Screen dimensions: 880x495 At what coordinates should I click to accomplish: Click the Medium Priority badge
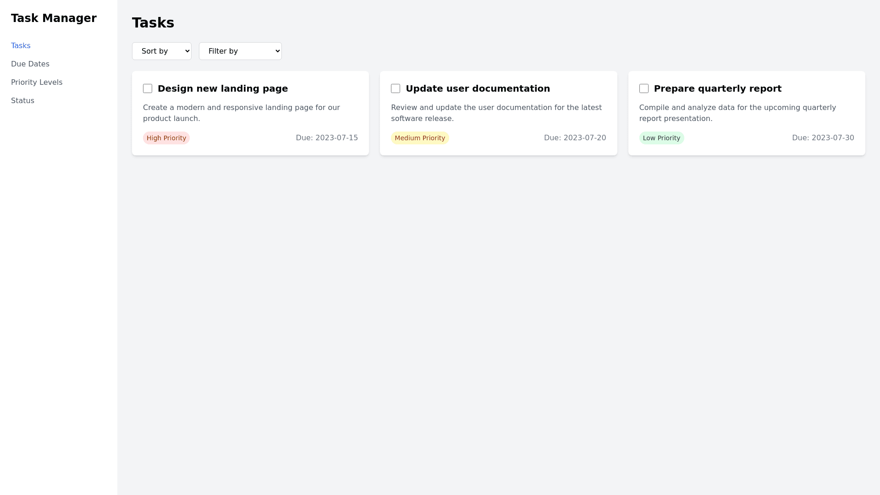pos(420,138)
